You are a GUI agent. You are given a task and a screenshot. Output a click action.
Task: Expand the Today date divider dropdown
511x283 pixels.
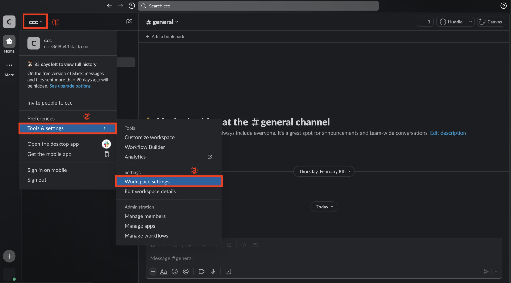[324, 207]
